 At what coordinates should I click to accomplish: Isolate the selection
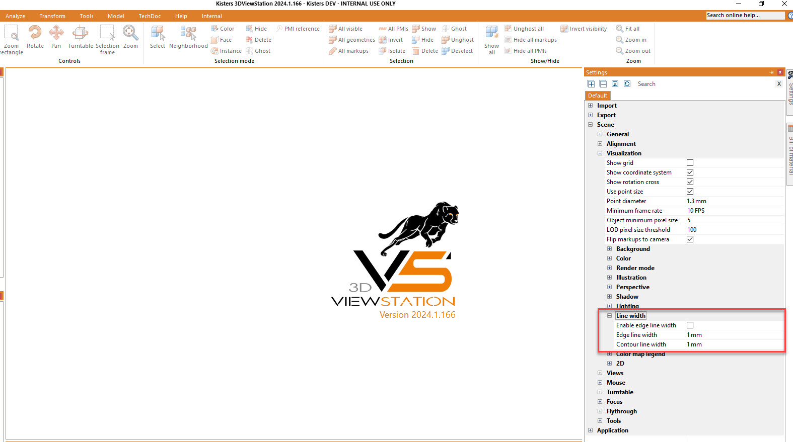click(x=392, y=51)
